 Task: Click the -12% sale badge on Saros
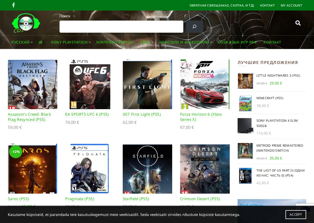point(16,152)
